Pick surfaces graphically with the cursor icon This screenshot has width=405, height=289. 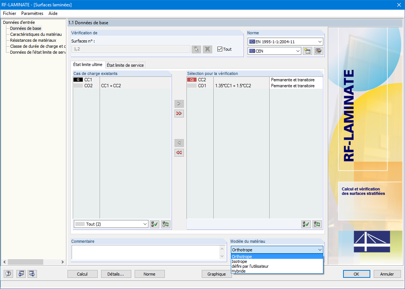point(196,49)
